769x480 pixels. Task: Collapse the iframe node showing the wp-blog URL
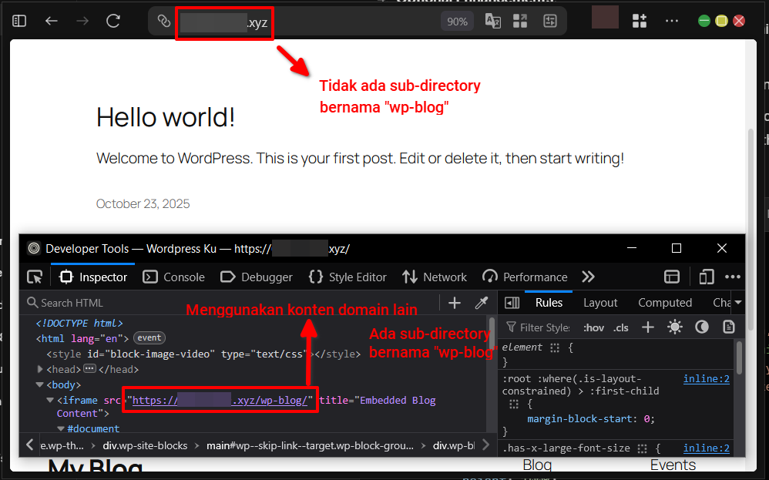pyautogui.click(x=49, y=400)
